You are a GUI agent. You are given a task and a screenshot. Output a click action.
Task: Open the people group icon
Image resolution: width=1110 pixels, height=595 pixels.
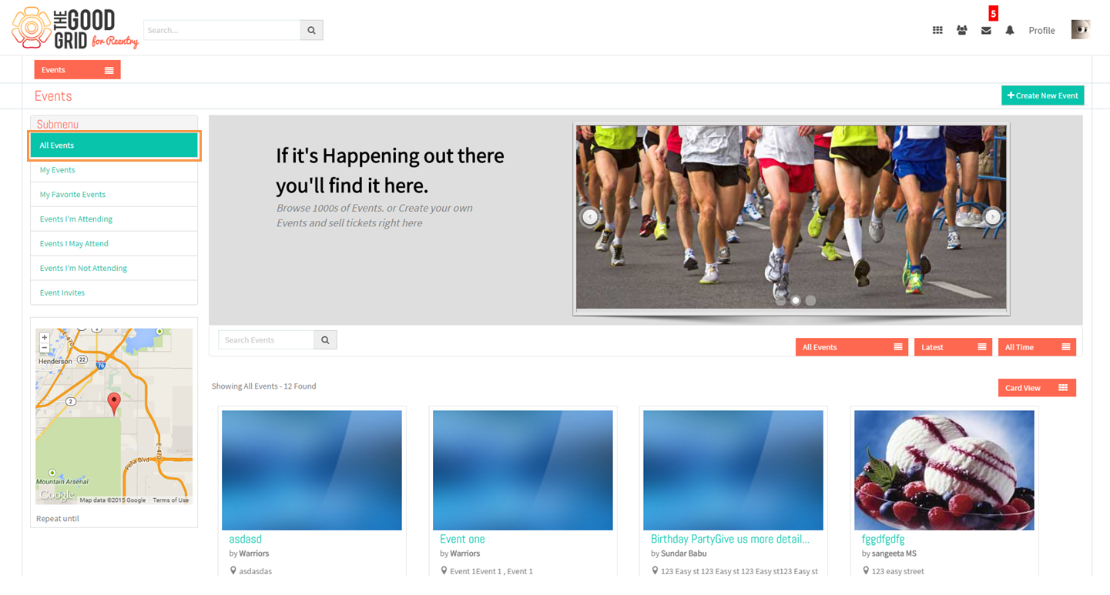961,30
